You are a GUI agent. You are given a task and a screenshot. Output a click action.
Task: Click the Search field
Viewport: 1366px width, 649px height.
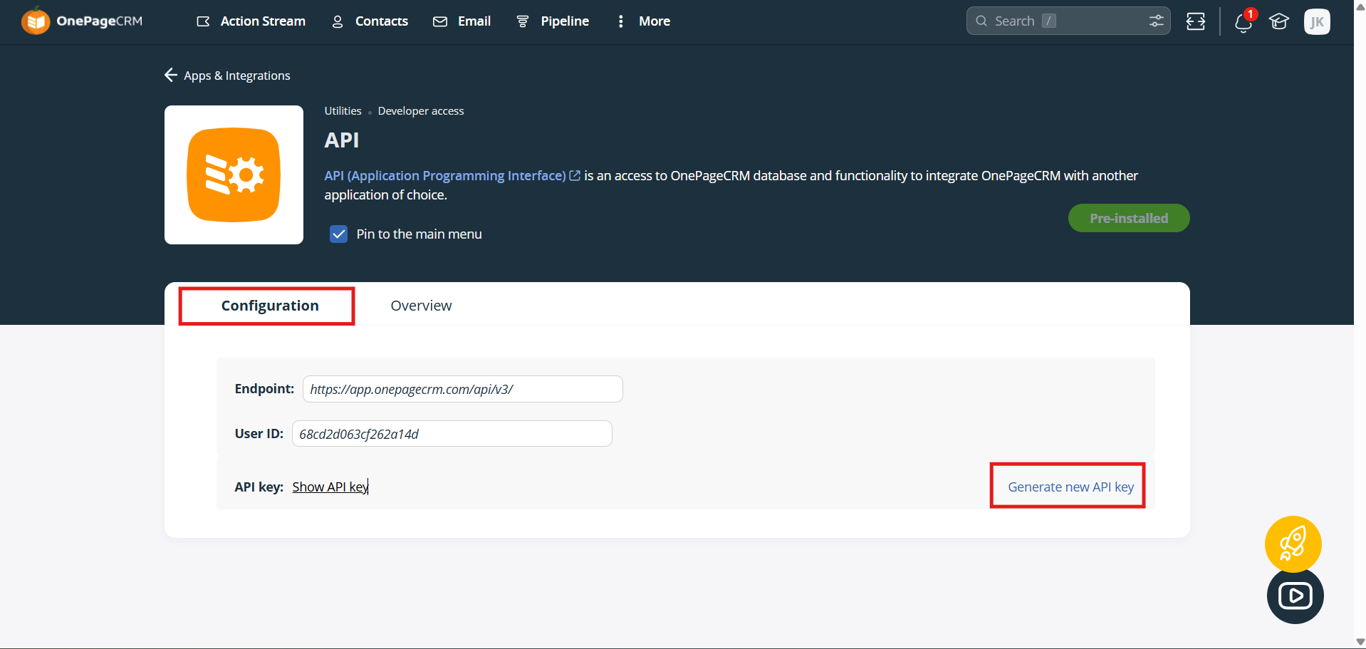[x=1068, y=21]
